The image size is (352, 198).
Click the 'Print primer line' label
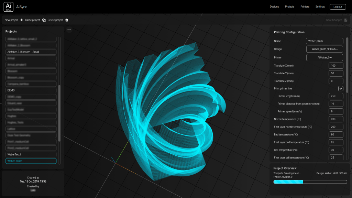click(x=283, y=88)
